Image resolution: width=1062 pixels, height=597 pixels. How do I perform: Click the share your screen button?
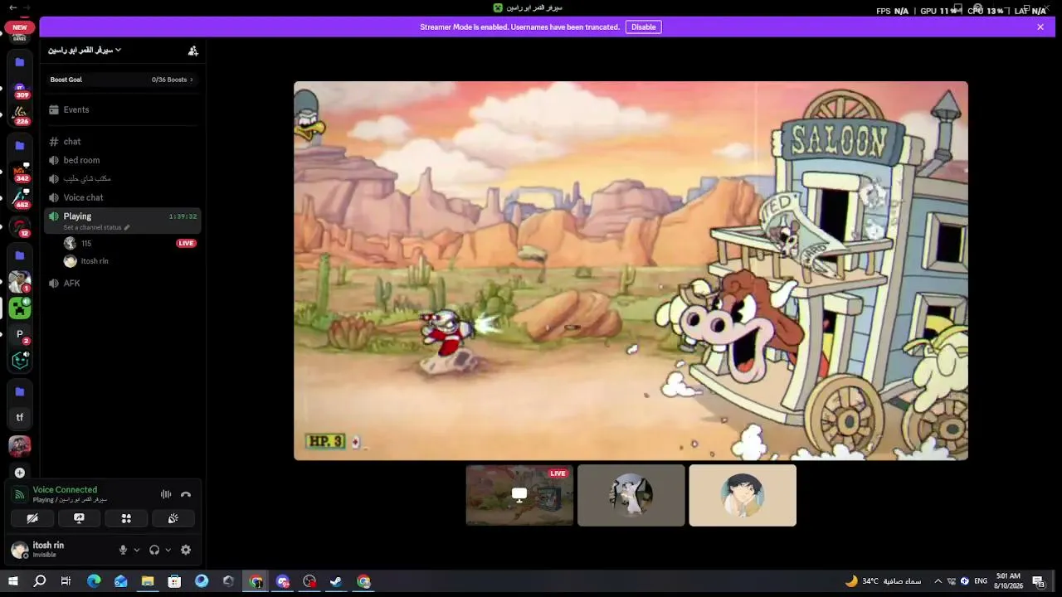coord(79,518)
